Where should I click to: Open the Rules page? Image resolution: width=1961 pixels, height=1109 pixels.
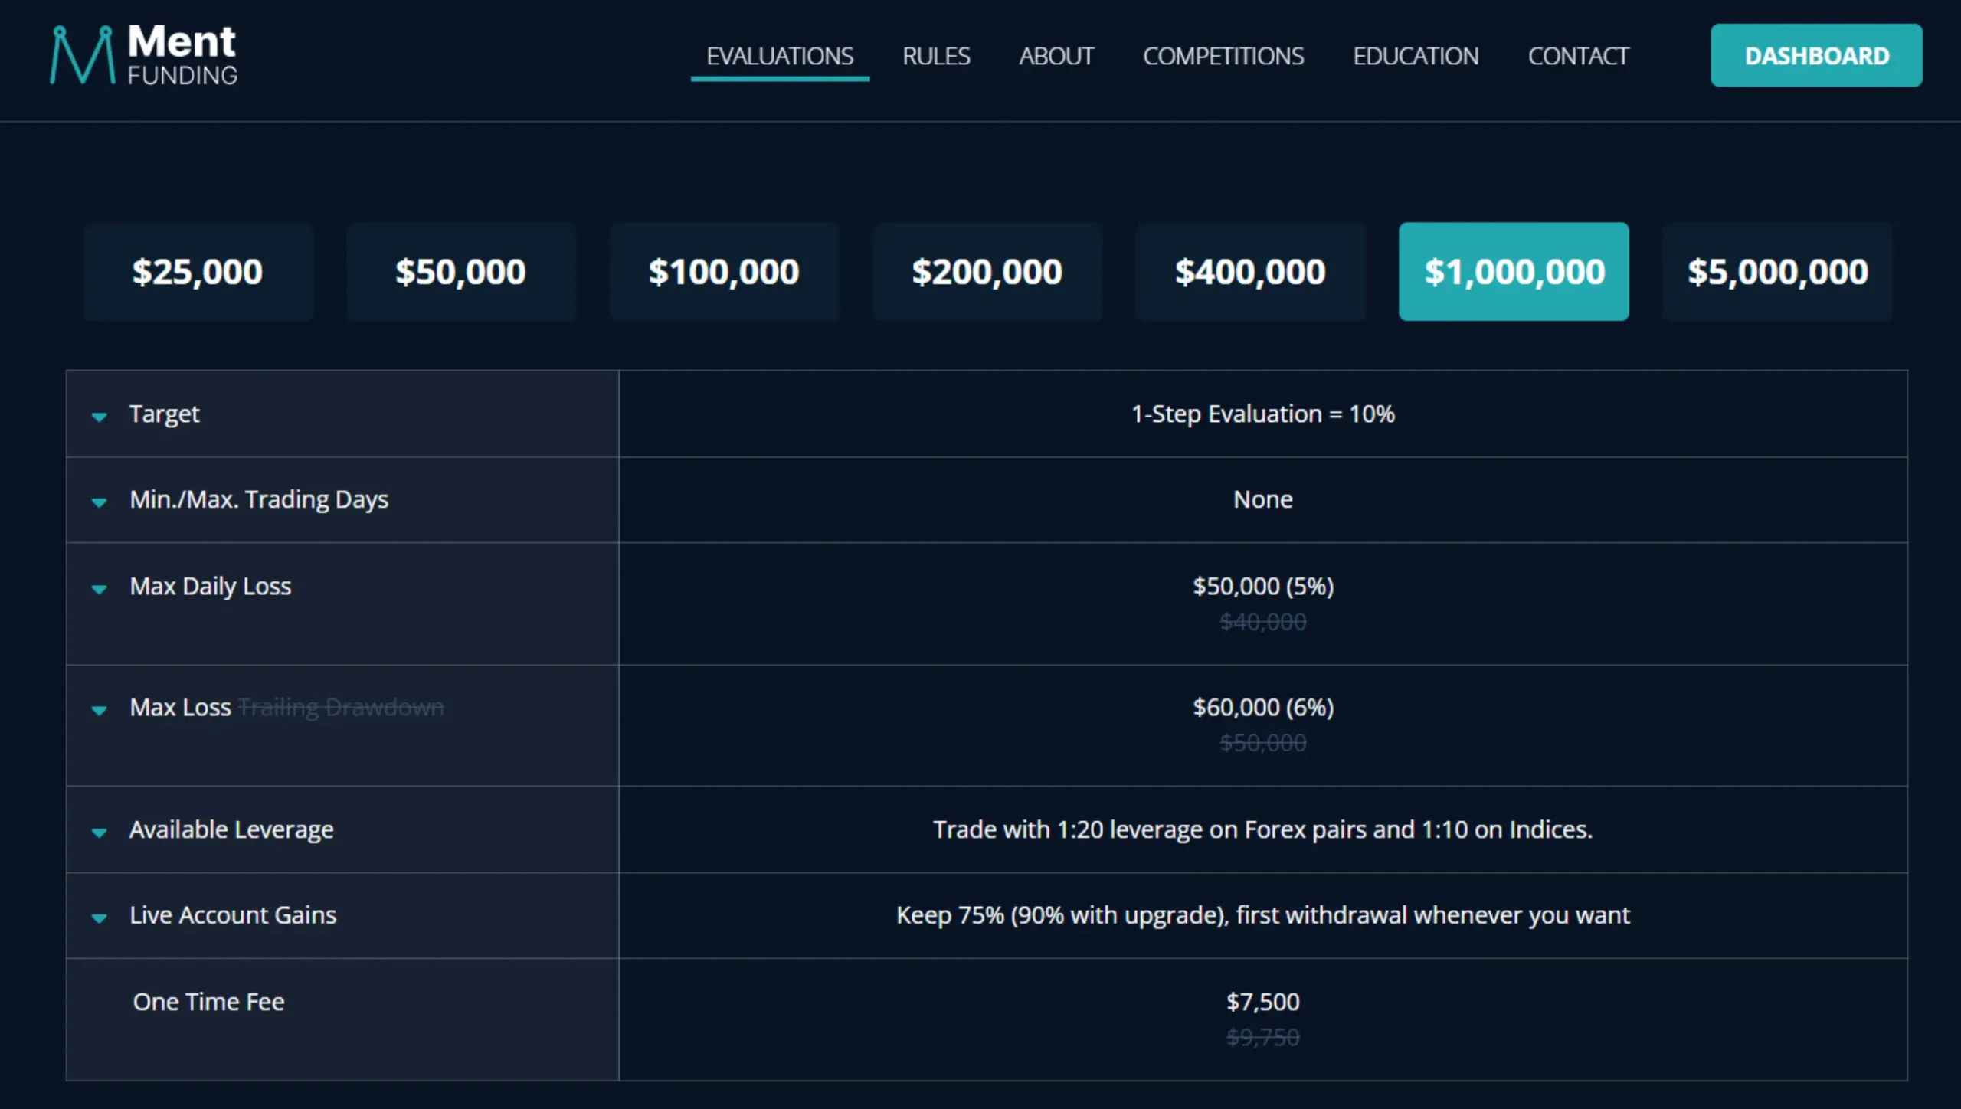(936, 56)
